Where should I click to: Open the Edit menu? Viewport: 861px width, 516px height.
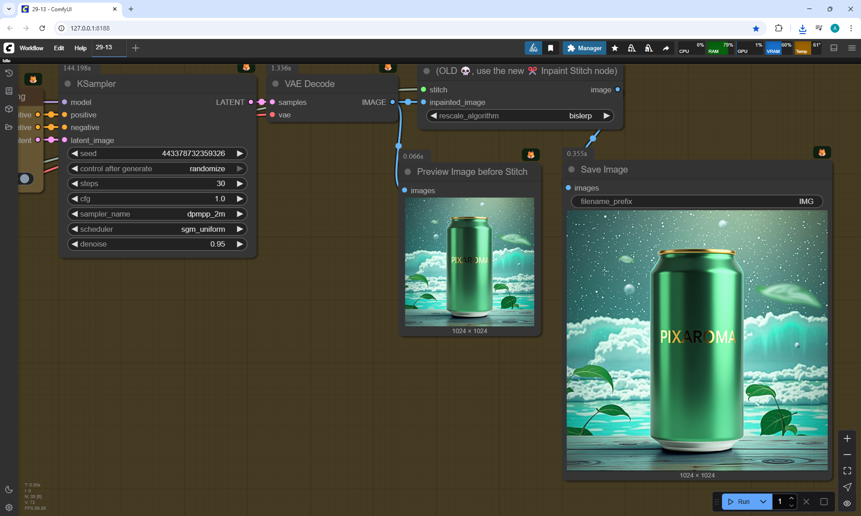click(59, 48)
